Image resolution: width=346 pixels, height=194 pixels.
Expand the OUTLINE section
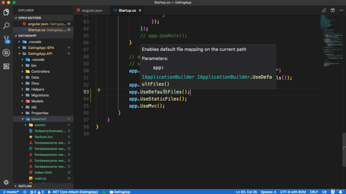click(25, 186)
